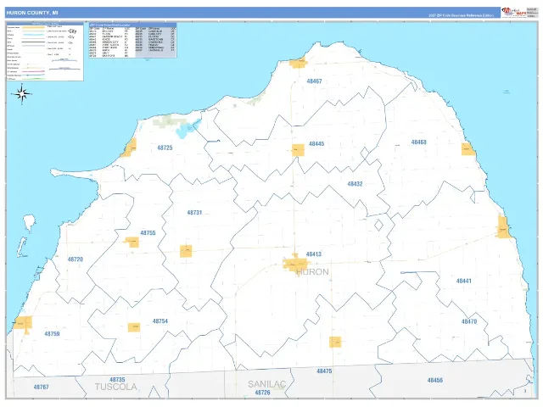The width and height of the screenshot is (543, 407).
Task: Select ZIP code label 48759
Action: click(52, 334)
